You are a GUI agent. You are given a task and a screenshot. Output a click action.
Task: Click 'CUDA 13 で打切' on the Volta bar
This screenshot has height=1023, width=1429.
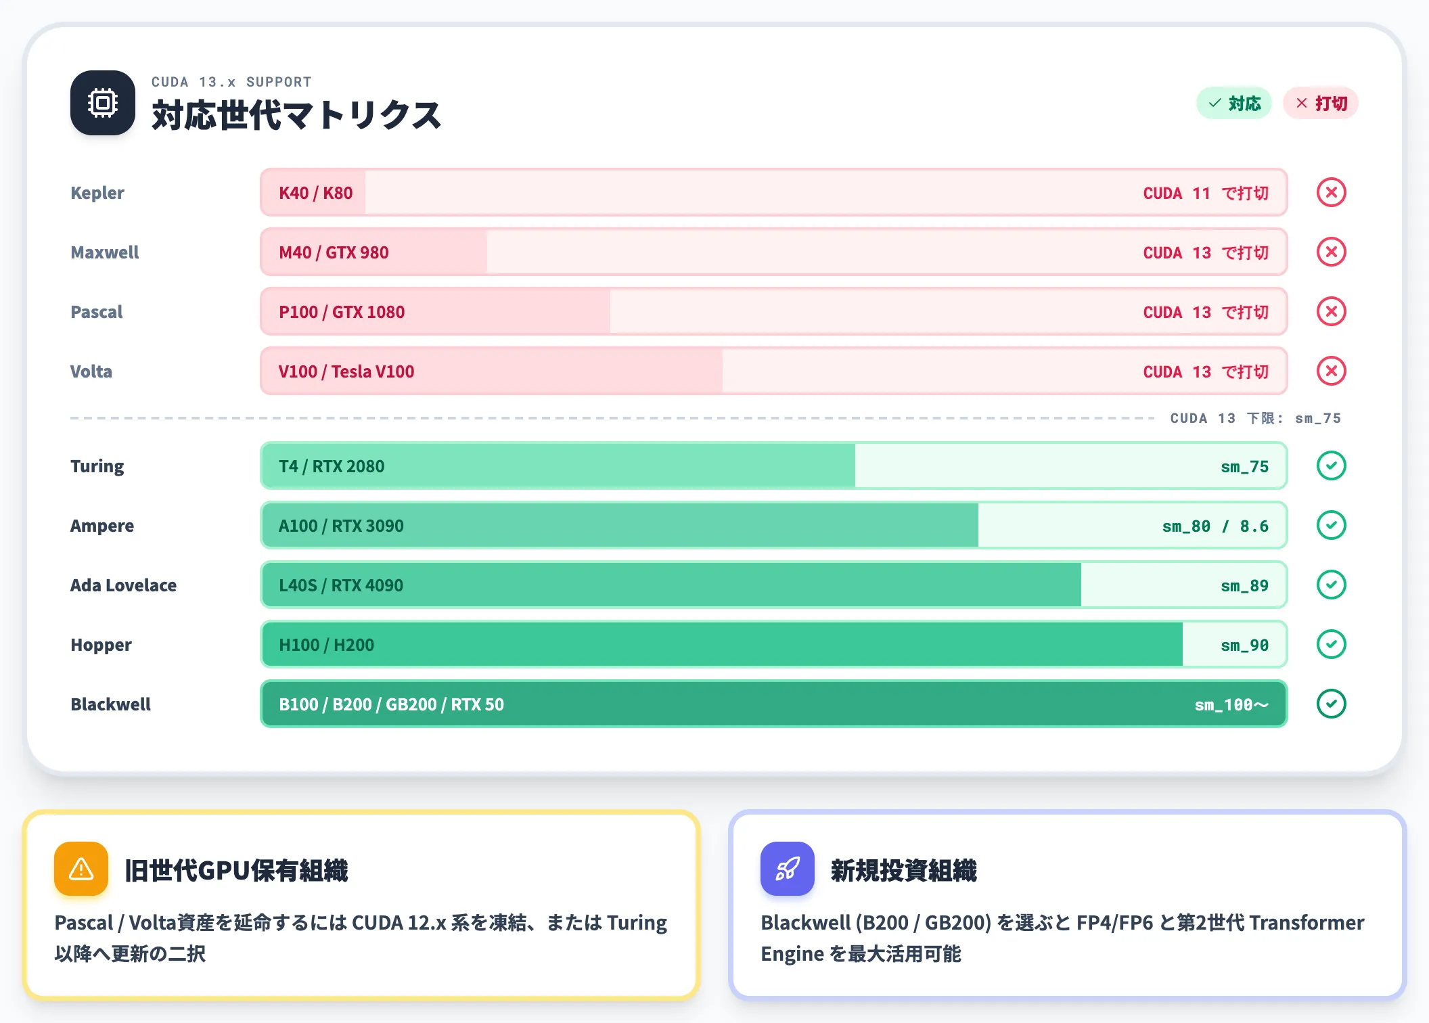(x=1206, y=372)
